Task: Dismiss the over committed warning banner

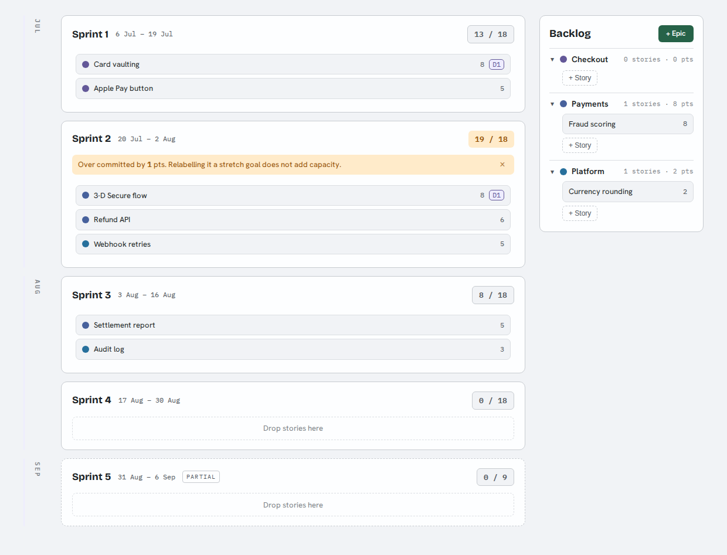Action: [502, 165]
